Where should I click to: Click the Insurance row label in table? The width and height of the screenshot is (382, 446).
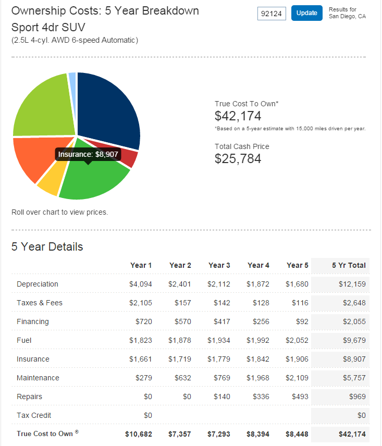point(33,359)
